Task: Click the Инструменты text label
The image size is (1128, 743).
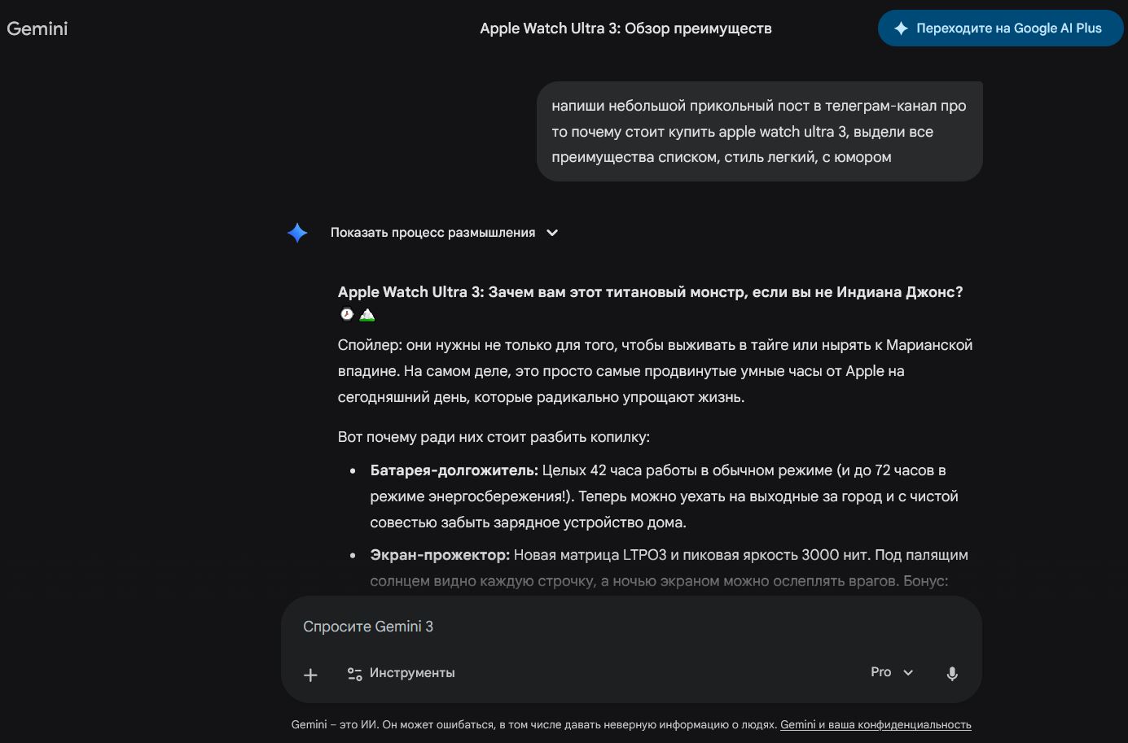Action: [412, 672]
